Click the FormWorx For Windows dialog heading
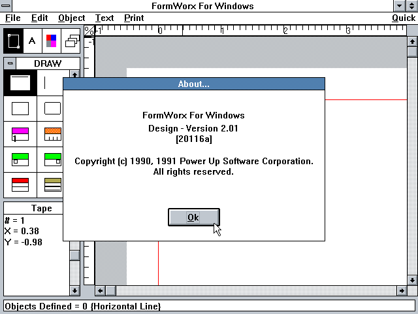 point(193,115)
